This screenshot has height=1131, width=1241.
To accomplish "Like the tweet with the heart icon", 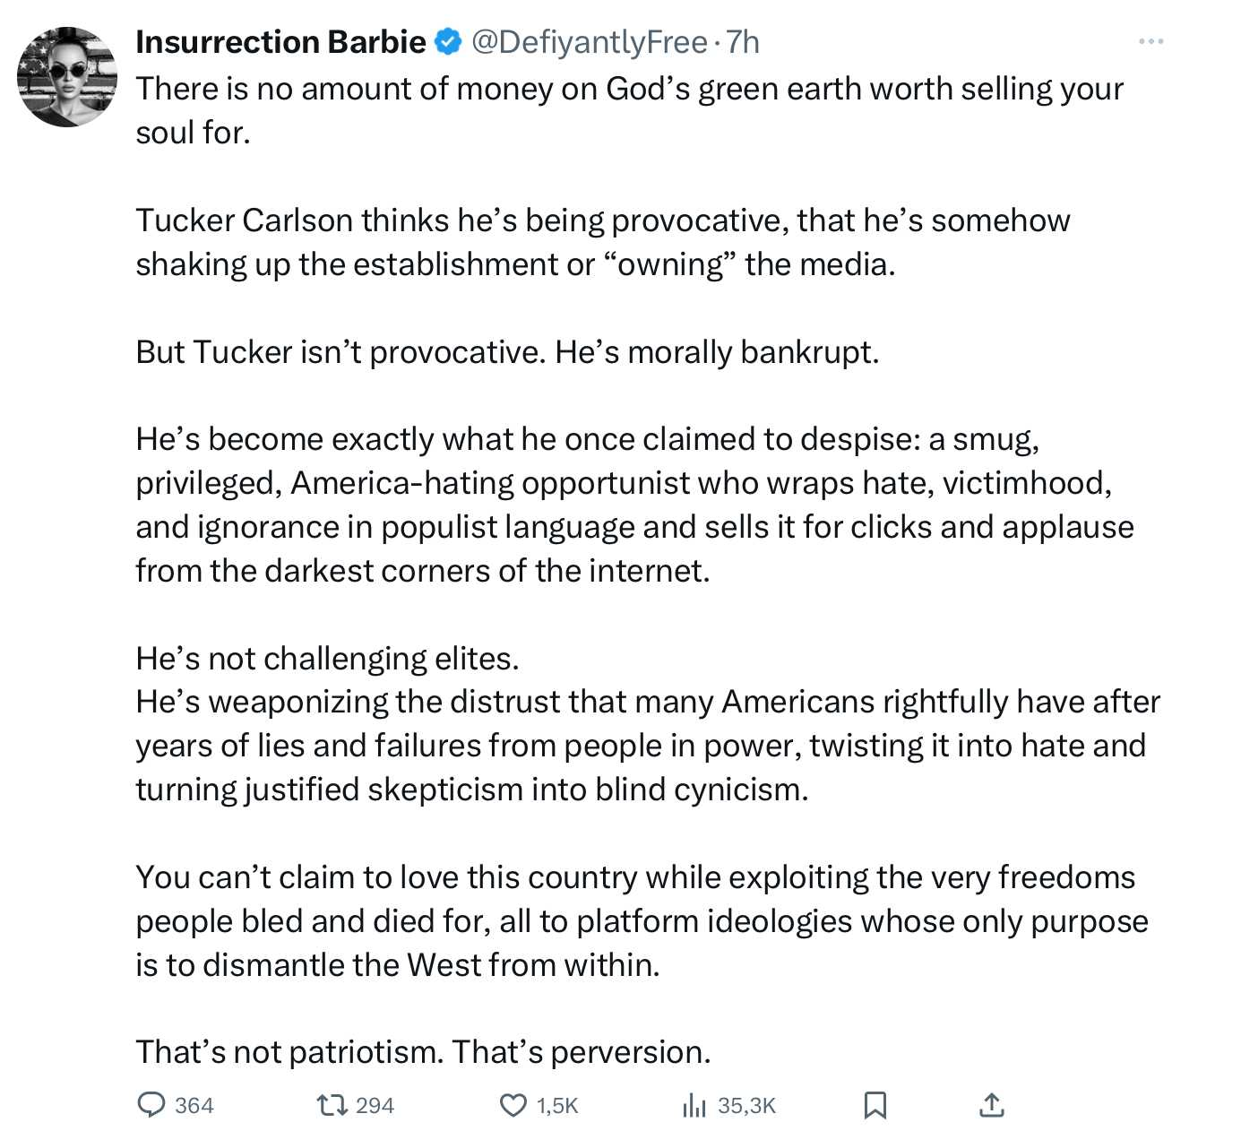I will coord(513,1105).
